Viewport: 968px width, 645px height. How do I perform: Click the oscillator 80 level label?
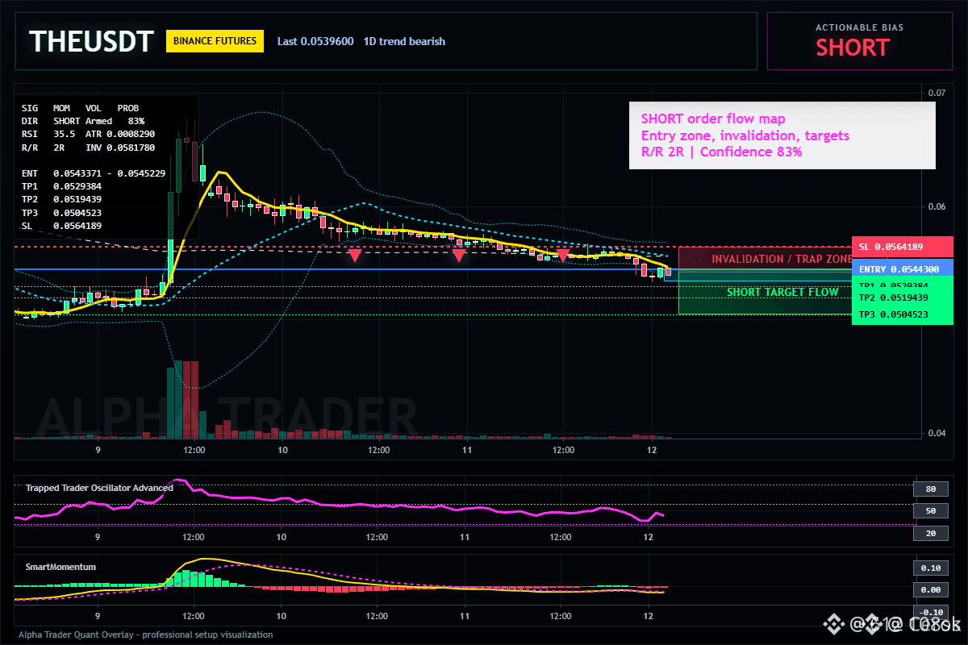point(930,489)
